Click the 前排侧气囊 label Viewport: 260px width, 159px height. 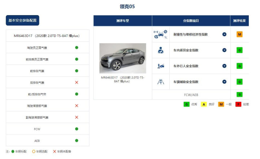point(37,71)
